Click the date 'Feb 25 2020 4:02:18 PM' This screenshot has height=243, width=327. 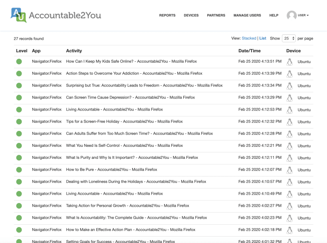[x=260, y=230]
